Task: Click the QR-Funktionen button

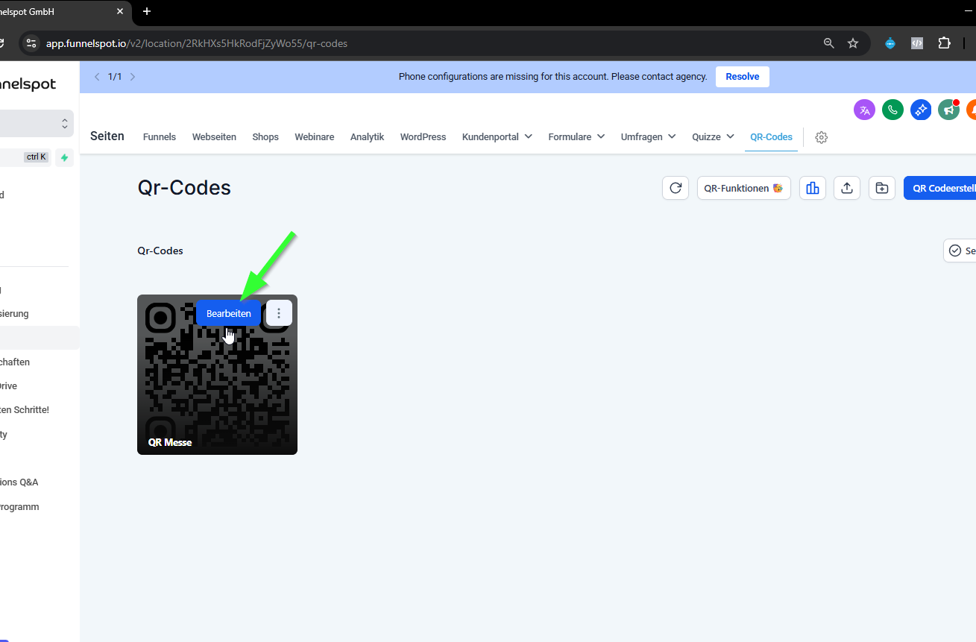Action: point(743,188)
